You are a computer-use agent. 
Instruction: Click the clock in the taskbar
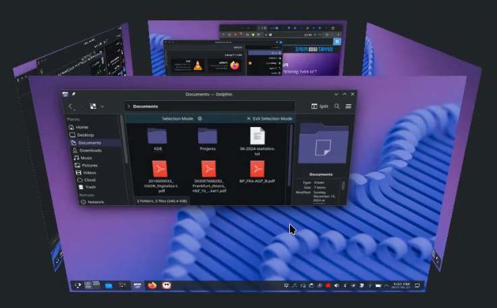[399, 286]
